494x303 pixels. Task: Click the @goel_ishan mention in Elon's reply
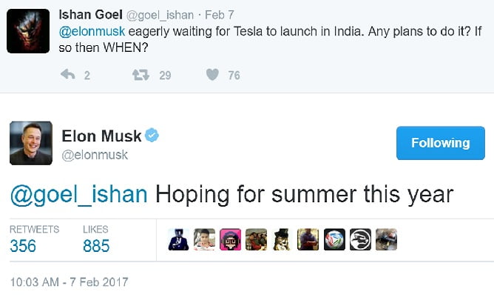click(78, 194)
